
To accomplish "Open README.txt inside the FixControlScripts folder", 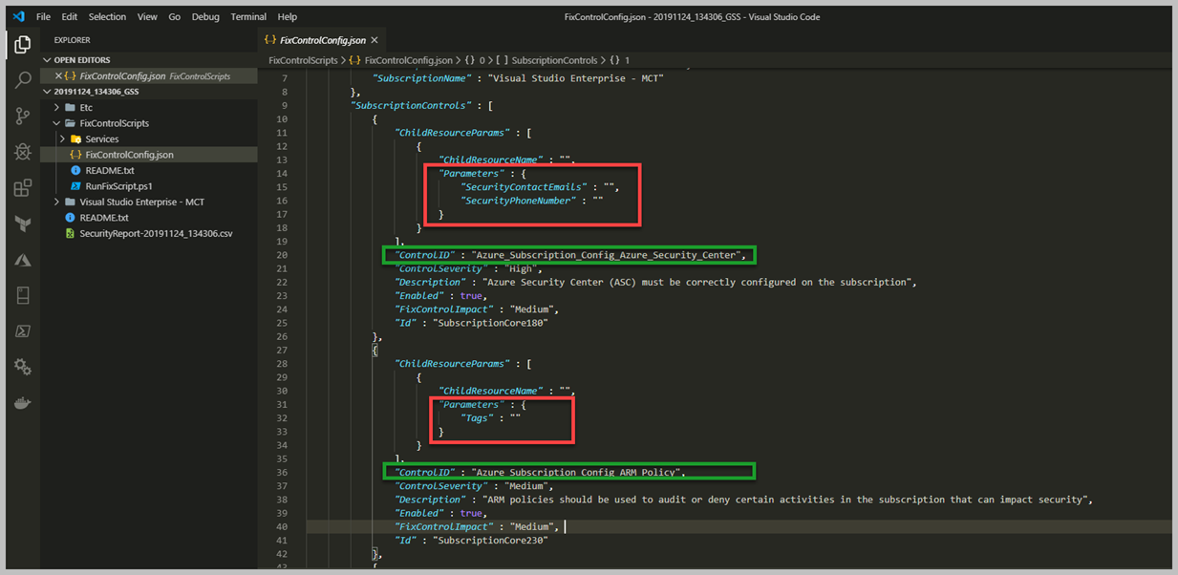I will (110, 170).
